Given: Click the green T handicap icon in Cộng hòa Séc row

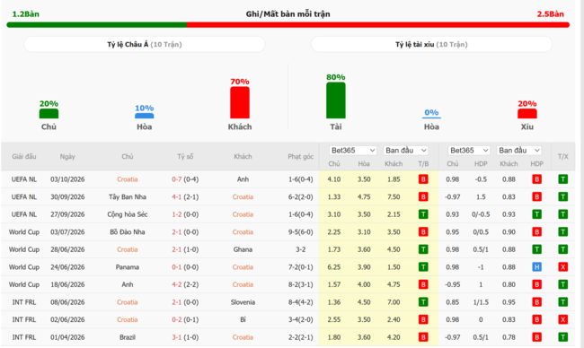Looking at the screenshot, I should tap(536, 214).
